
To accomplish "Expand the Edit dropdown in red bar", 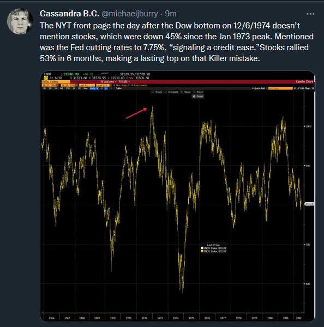I will coord(124,81).
